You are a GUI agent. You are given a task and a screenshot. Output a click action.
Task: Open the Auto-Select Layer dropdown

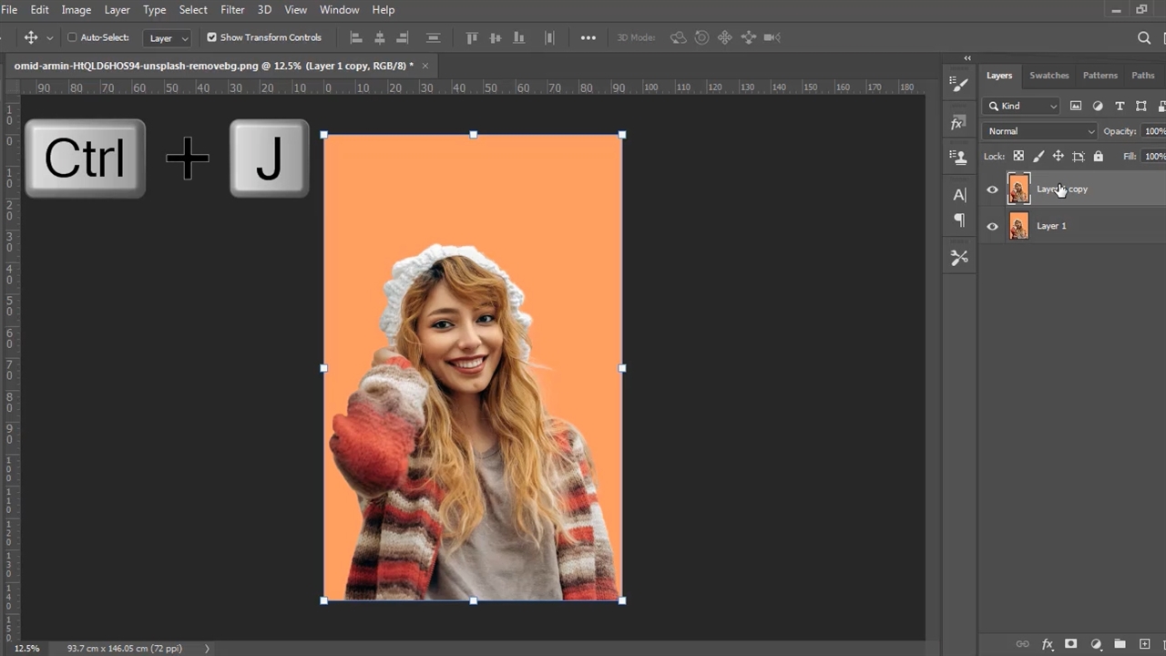[169, 38]
